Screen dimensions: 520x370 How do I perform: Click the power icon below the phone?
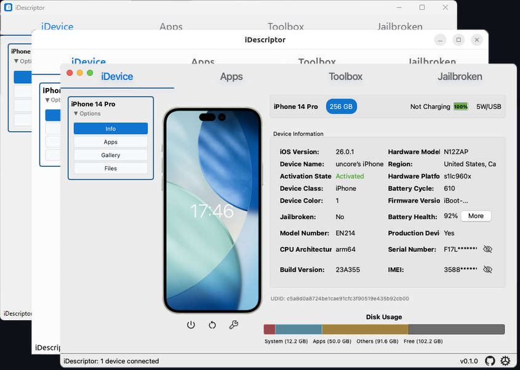click(x=191, y=325)
